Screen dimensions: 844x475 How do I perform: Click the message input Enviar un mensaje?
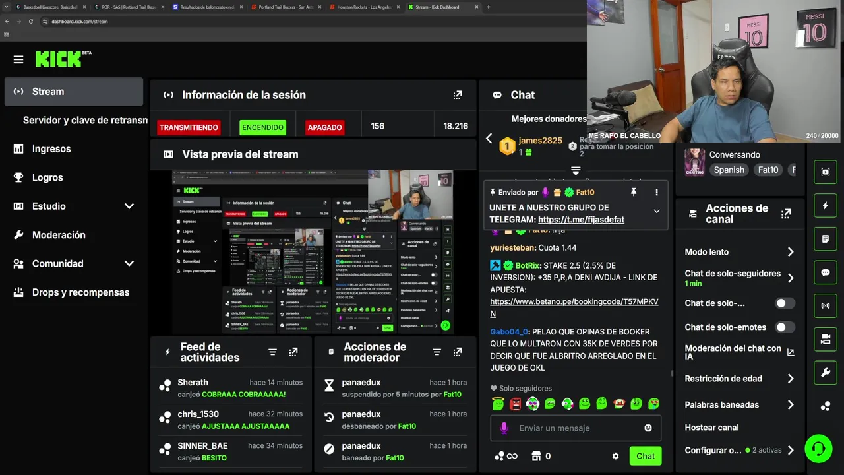point(576,428)
